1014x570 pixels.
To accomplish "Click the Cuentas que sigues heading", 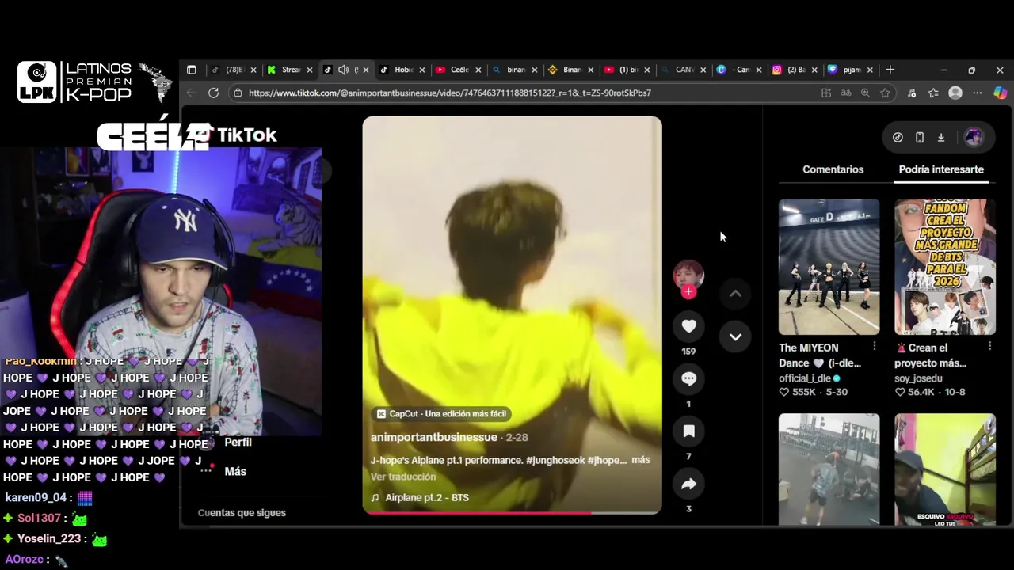I will [x=242, y=512].
